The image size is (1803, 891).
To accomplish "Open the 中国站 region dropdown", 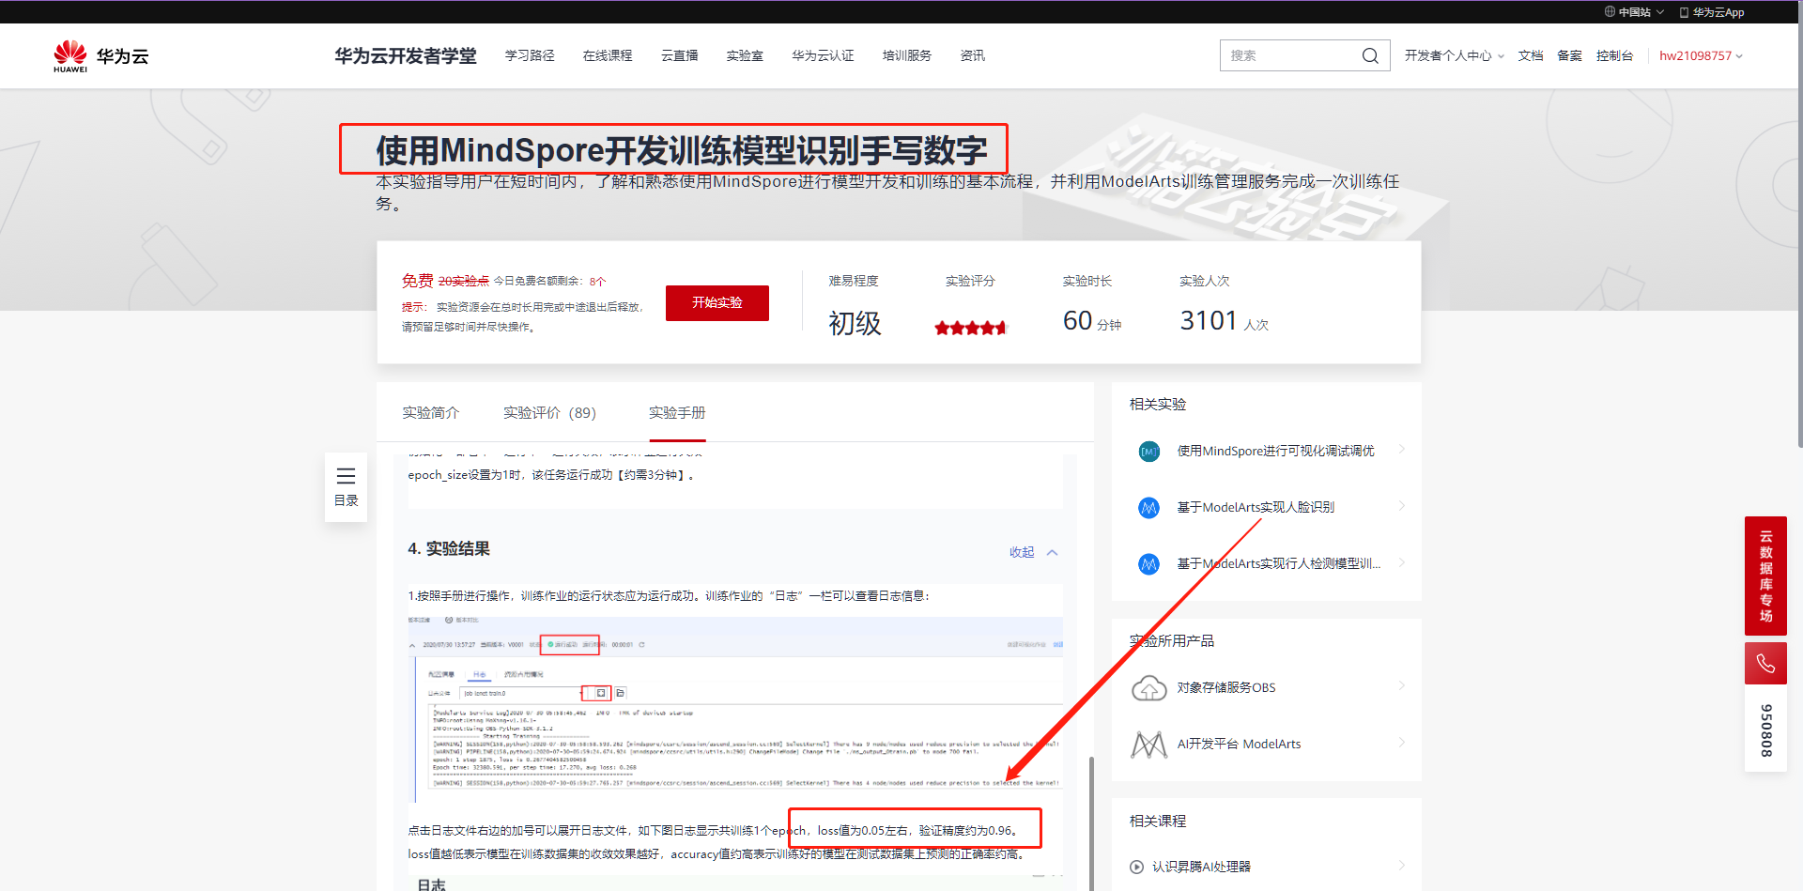I will (1635, 12).
